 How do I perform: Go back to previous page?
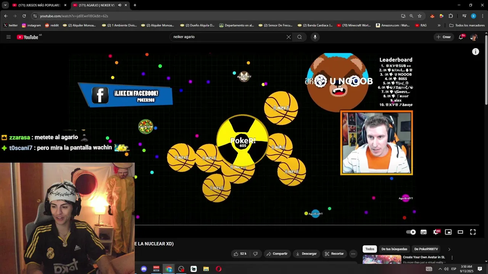pos(6,16)
